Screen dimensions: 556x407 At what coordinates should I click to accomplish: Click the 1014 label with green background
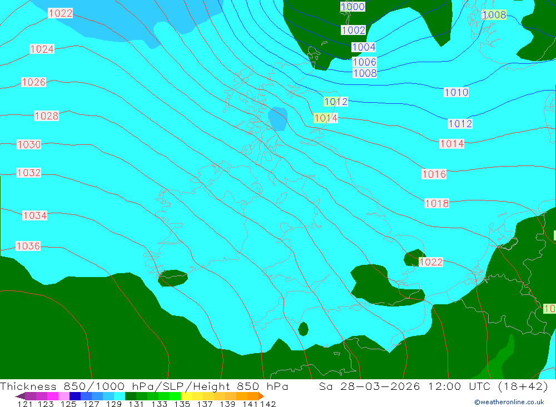point(326,118)
